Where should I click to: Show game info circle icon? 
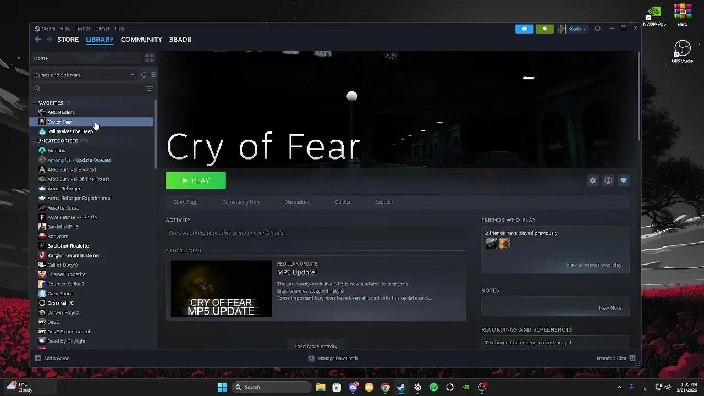(608, 180)
